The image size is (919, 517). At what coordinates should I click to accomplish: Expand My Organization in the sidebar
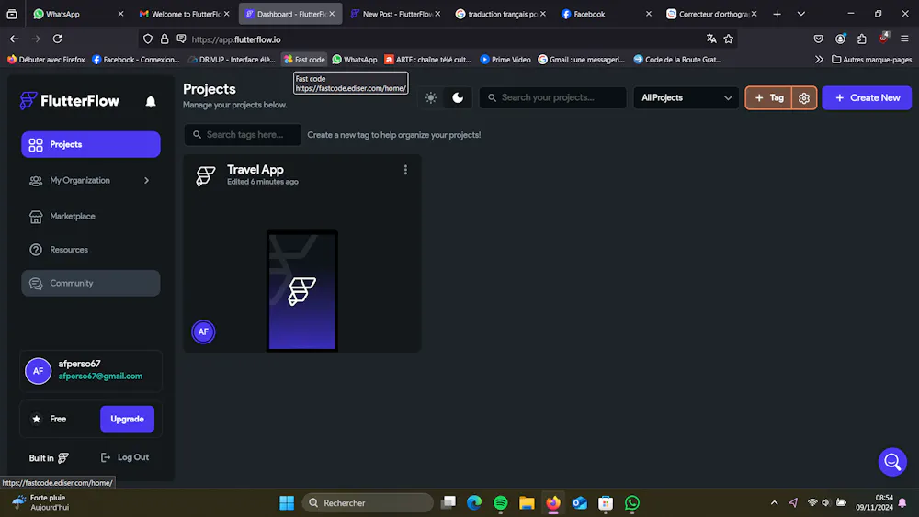[x=91, y=180]
